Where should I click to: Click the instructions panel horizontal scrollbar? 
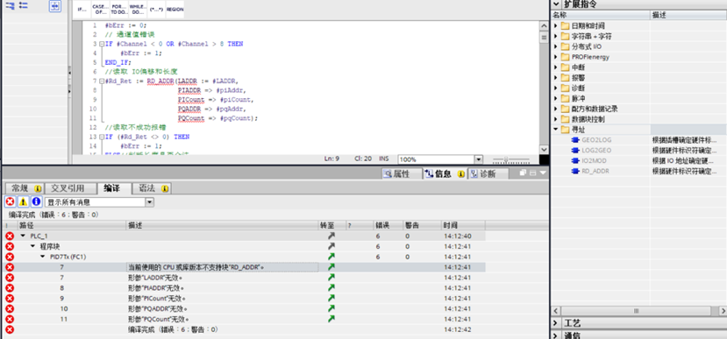(636, 310)
